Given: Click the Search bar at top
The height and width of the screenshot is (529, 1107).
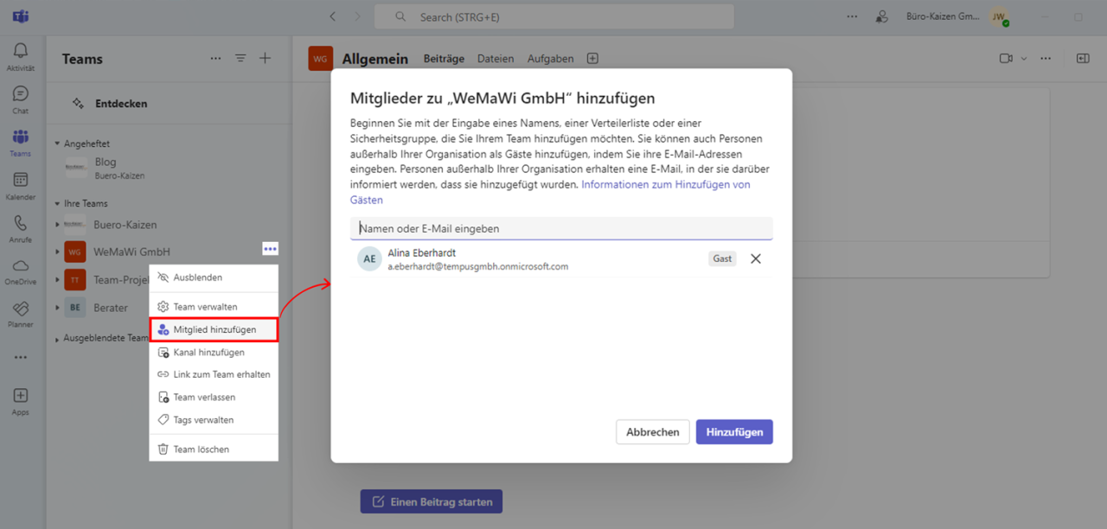Looking at the screenshot, I should click(553, 16).
